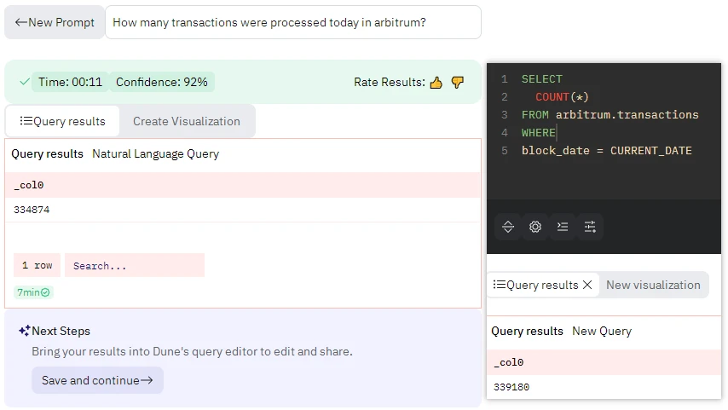Screen dimensions: 728x410
Task: Go back with New Prompt button
Action: point(55,23)
